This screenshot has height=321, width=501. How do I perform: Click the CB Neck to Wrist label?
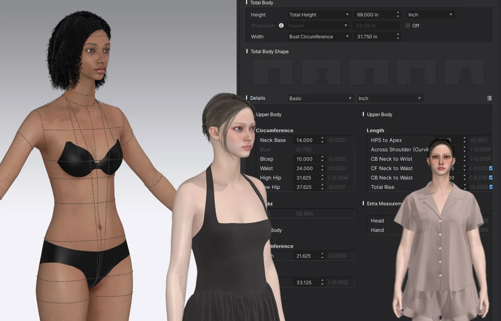(x=392, y=159)
